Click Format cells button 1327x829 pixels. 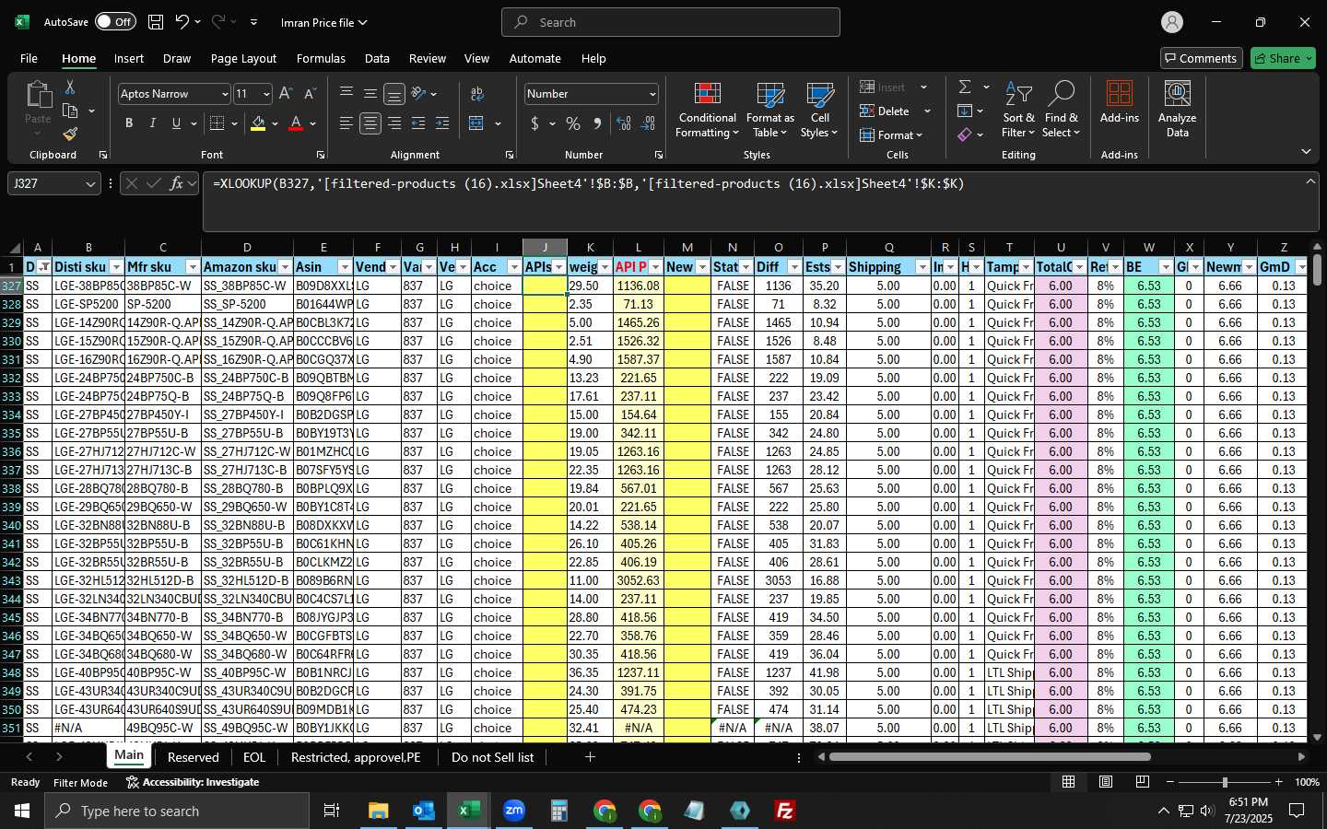890,134
